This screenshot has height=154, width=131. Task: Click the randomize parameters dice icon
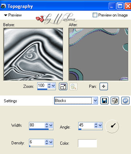coord(115,101)
